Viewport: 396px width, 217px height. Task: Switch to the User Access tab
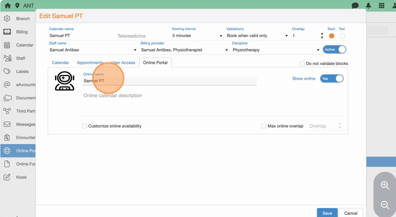click(x=123, y=63)
